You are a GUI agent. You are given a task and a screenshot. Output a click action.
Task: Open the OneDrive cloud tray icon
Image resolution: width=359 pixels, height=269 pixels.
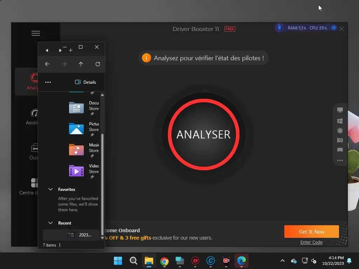tap(294, 261)
